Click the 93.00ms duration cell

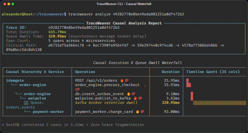pos(172,112)
